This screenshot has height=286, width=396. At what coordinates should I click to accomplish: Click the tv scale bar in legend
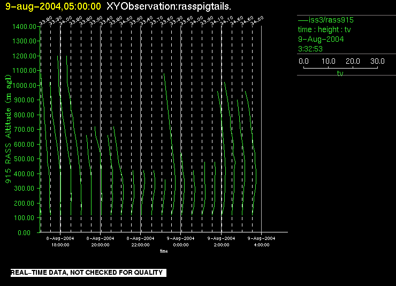(340, 68)
